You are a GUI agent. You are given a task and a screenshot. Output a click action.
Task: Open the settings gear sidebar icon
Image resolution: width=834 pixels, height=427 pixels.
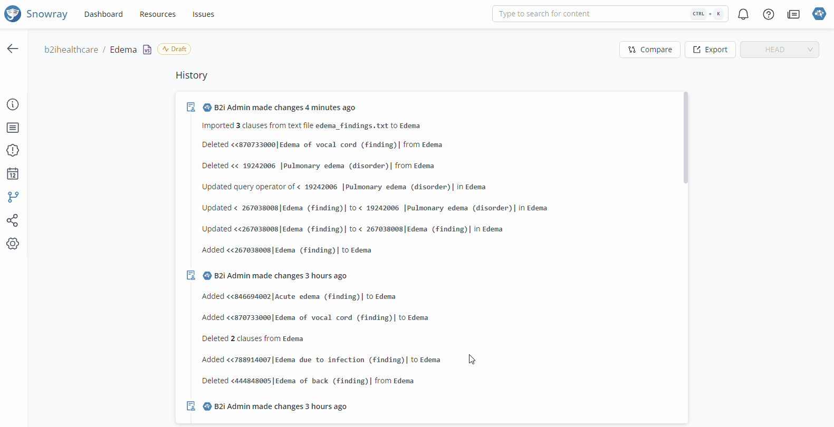pos(13,244)
